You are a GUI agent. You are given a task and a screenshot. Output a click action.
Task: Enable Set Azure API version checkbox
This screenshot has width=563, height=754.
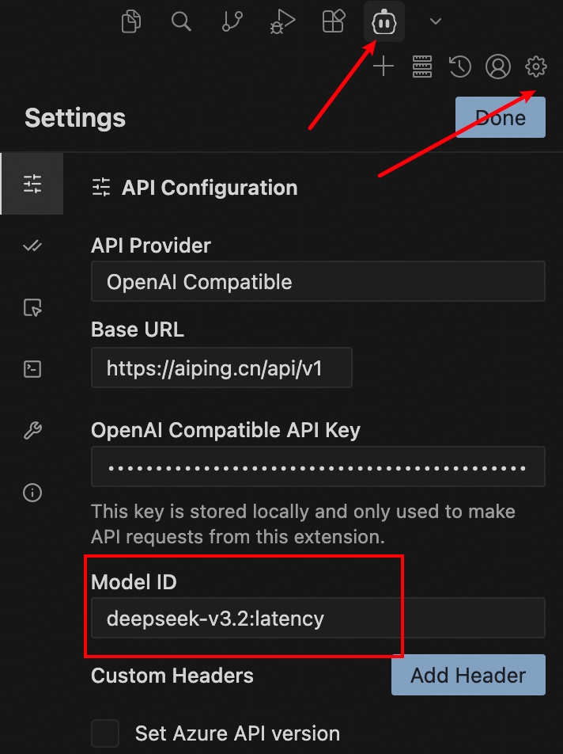coord(105,733)
